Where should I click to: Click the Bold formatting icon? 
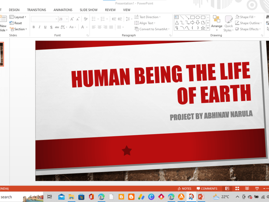pyautogui.click(x=34, y=27)
